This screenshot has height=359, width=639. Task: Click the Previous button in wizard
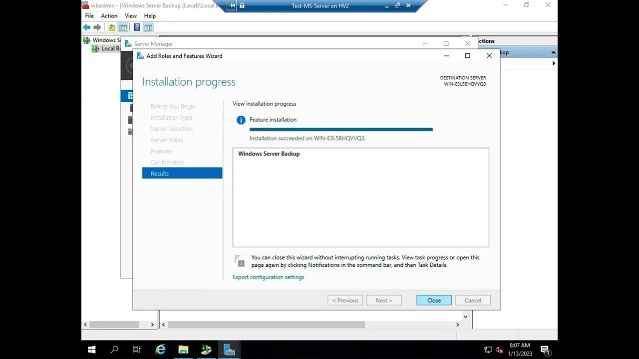pyautogui.click(x=345, y=300)
